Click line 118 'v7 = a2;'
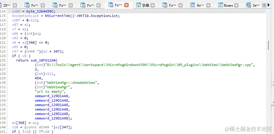Screen dimensions: 274x134 pos(20,29)
